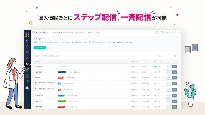Click the Shopify bag icon in sidebar

click(27, 88)
